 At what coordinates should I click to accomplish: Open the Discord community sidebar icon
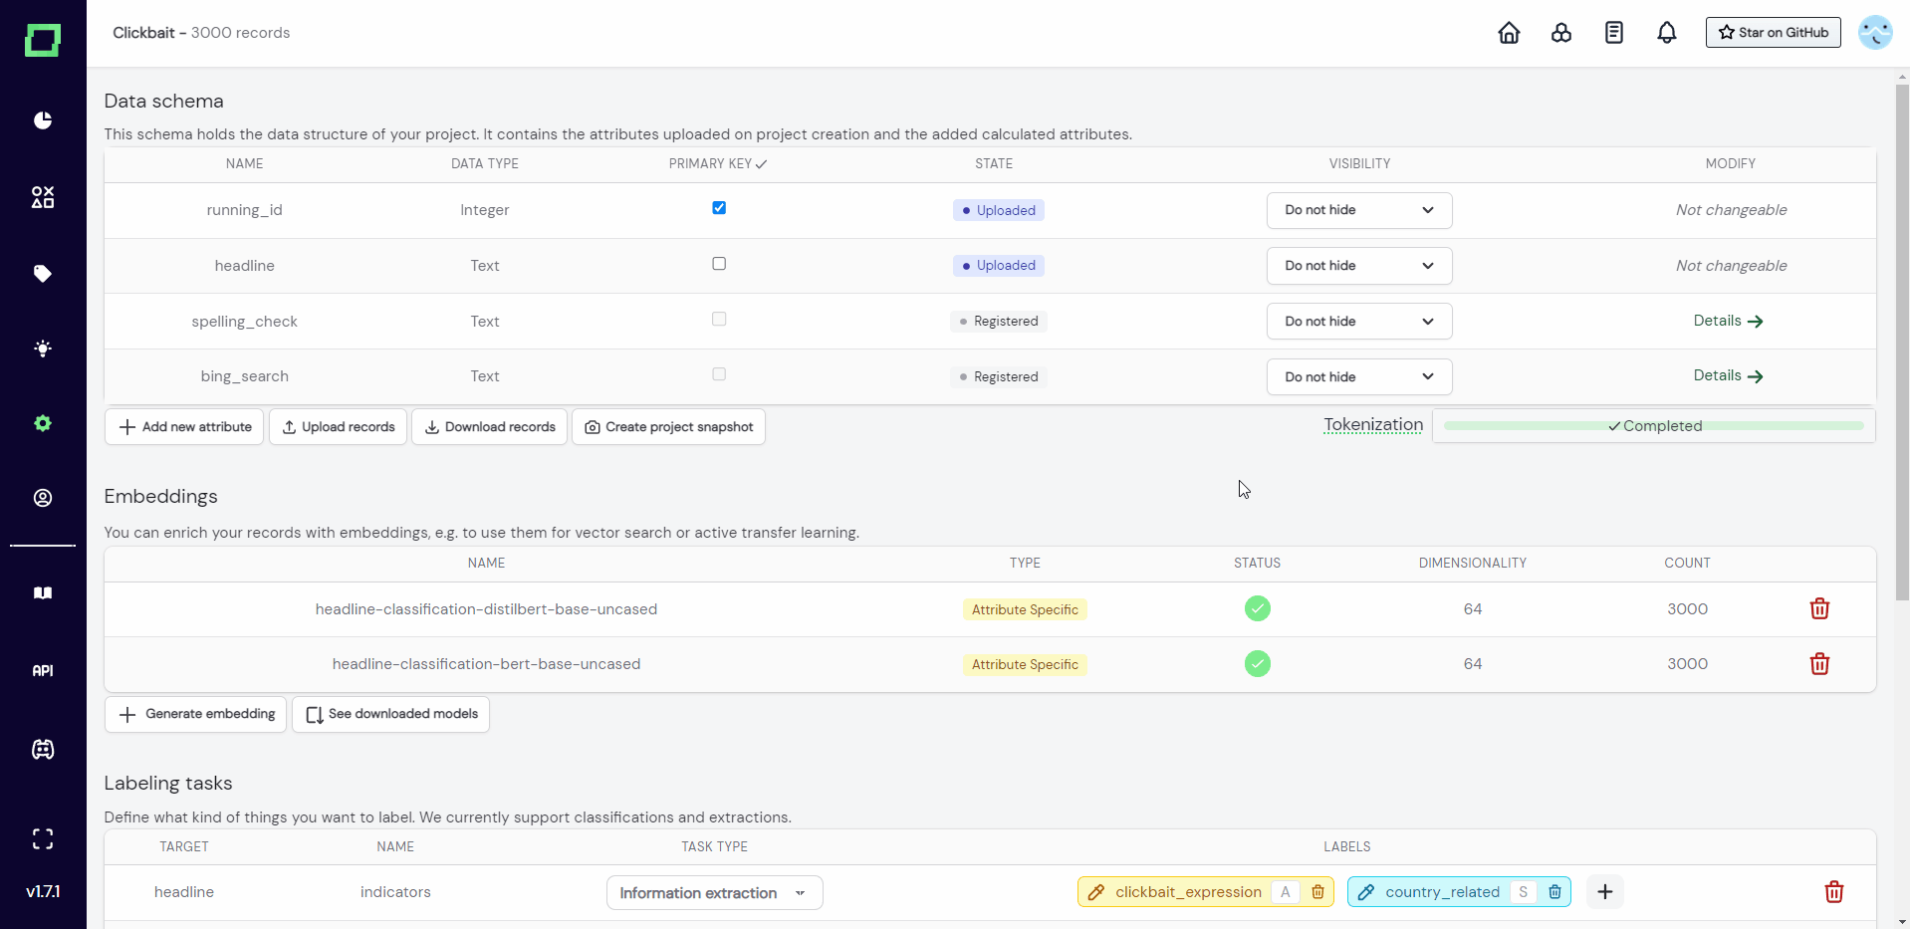click(43, 750)
